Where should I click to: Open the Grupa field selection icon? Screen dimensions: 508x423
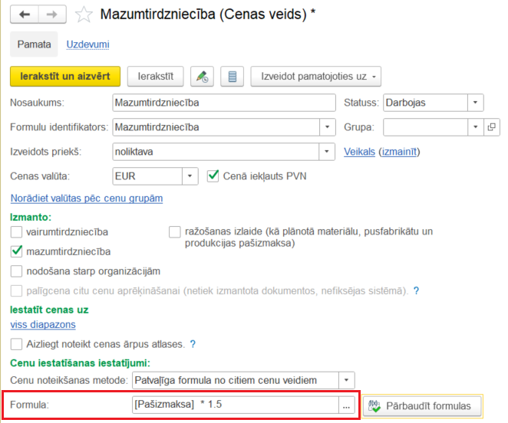(492, 126)
